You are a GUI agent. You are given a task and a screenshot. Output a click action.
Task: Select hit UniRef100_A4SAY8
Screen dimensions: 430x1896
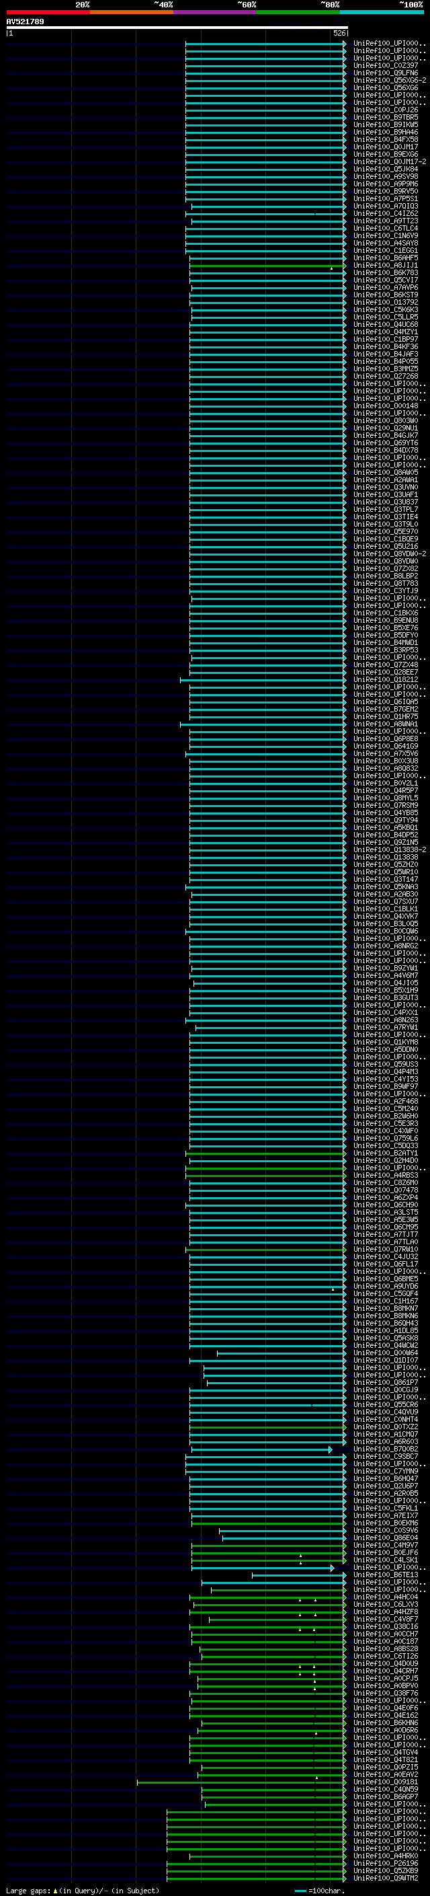pos(386,243)
